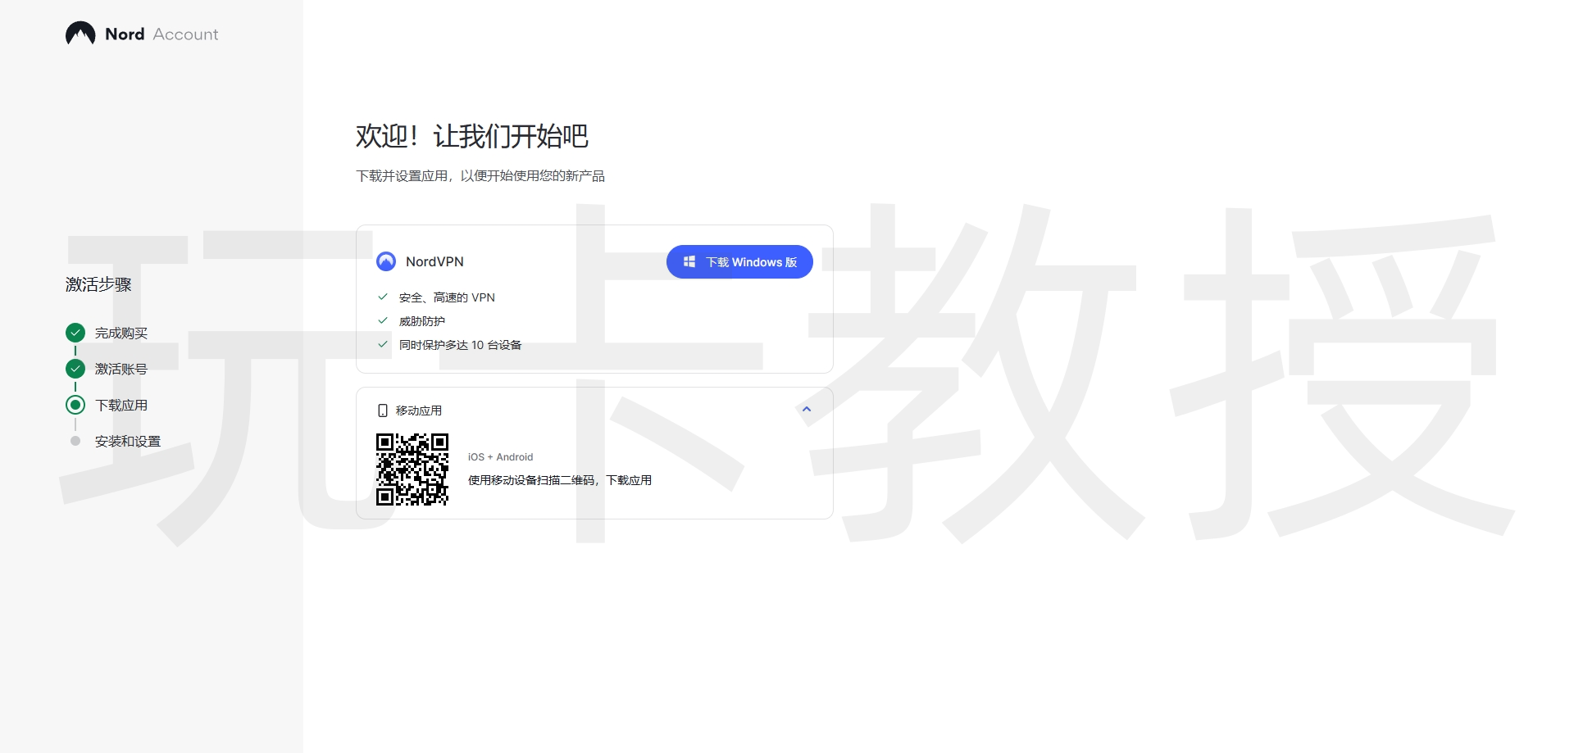Click the completed circle for 完成购买 step
Viewport: 1574px width, 753px height.
point(75,333)
